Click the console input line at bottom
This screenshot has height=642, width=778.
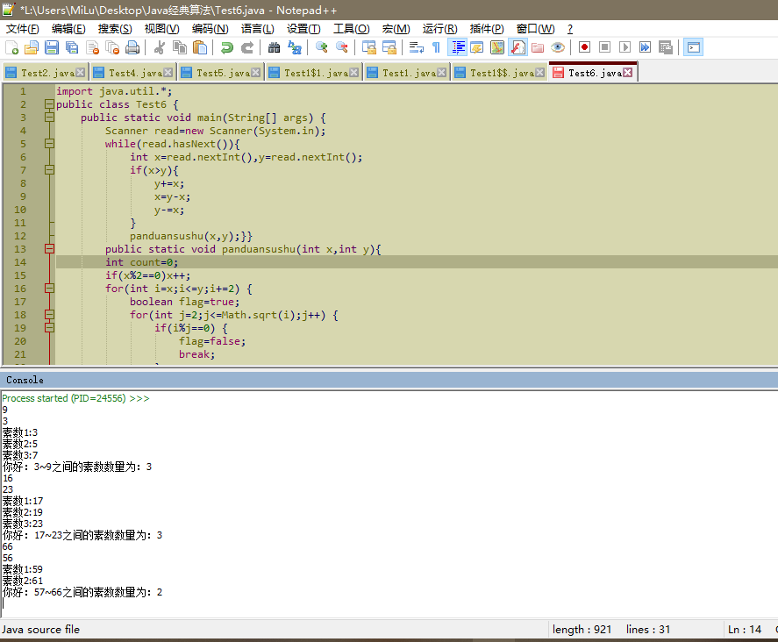click(x=389, y=603)
